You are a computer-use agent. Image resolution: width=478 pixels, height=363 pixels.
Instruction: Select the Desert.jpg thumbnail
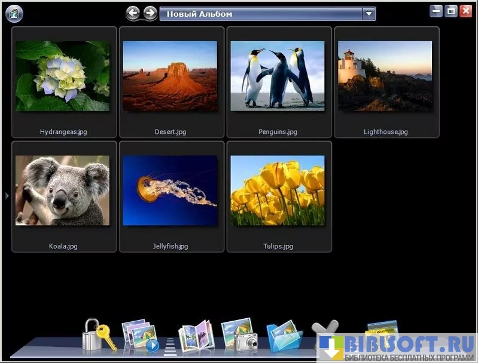[x=170, y=76]
